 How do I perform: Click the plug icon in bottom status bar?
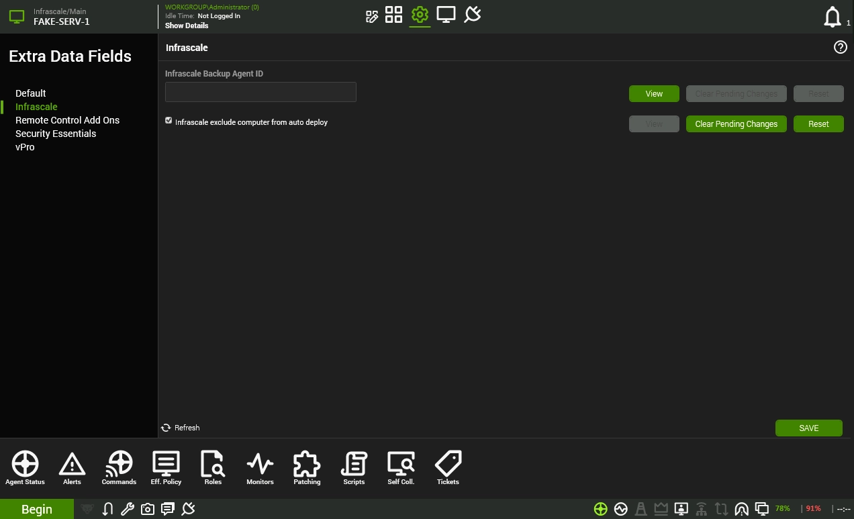coord(189,509)
